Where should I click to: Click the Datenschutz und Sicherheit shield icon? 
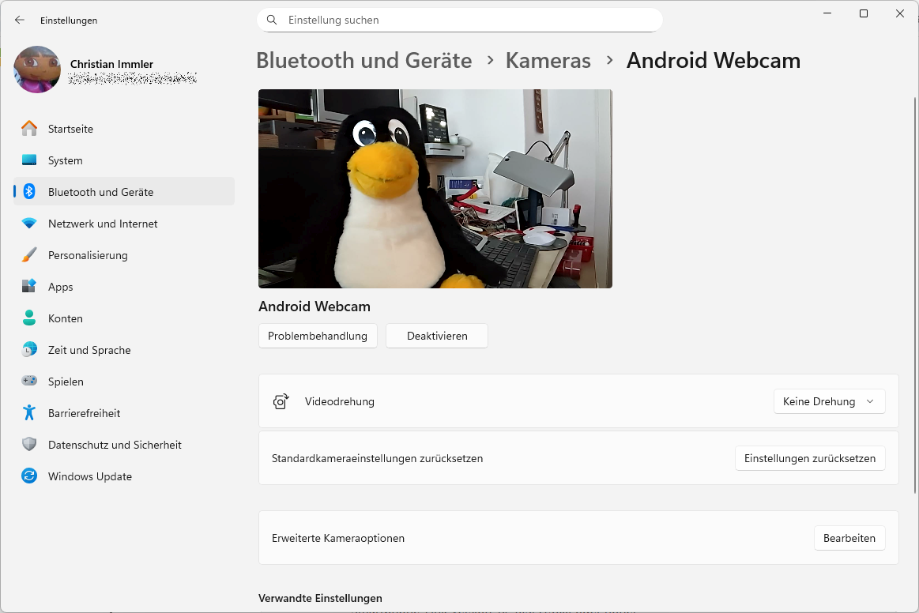(29, 445)
